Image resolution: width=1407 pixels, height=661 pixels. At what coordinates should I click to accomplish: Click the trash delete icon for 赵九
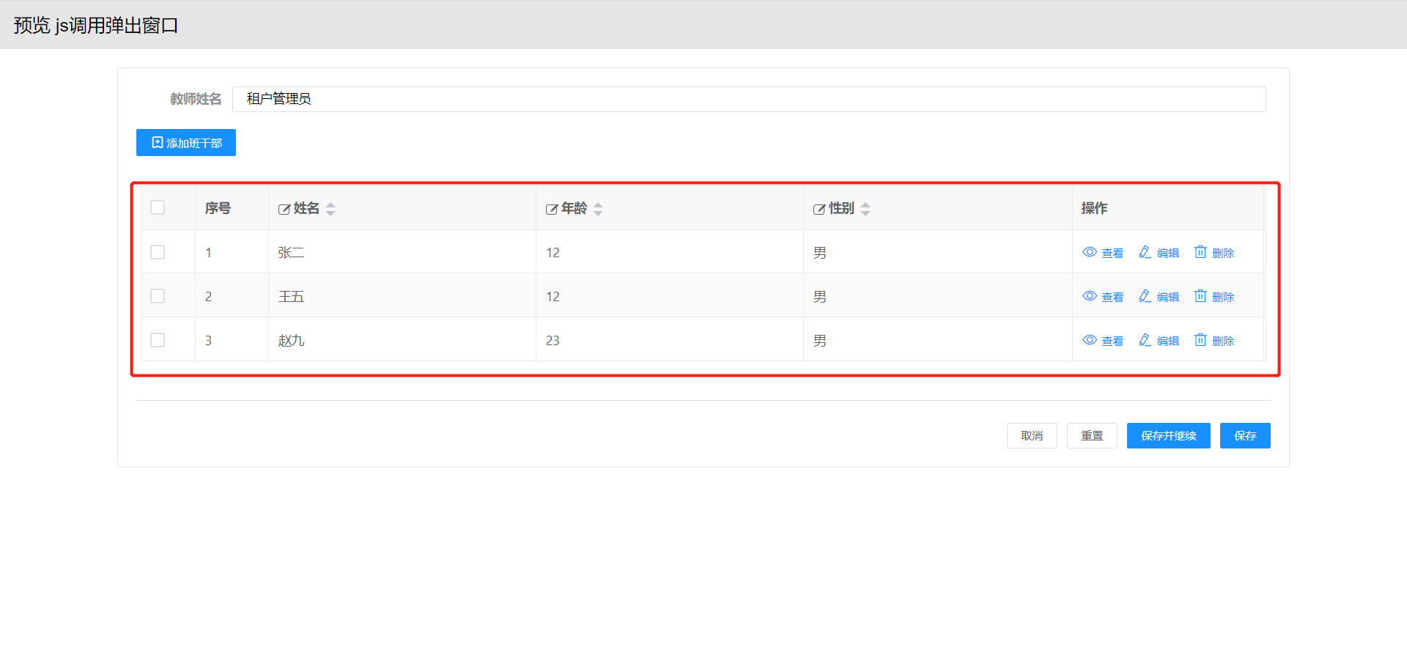(1200, 340)
